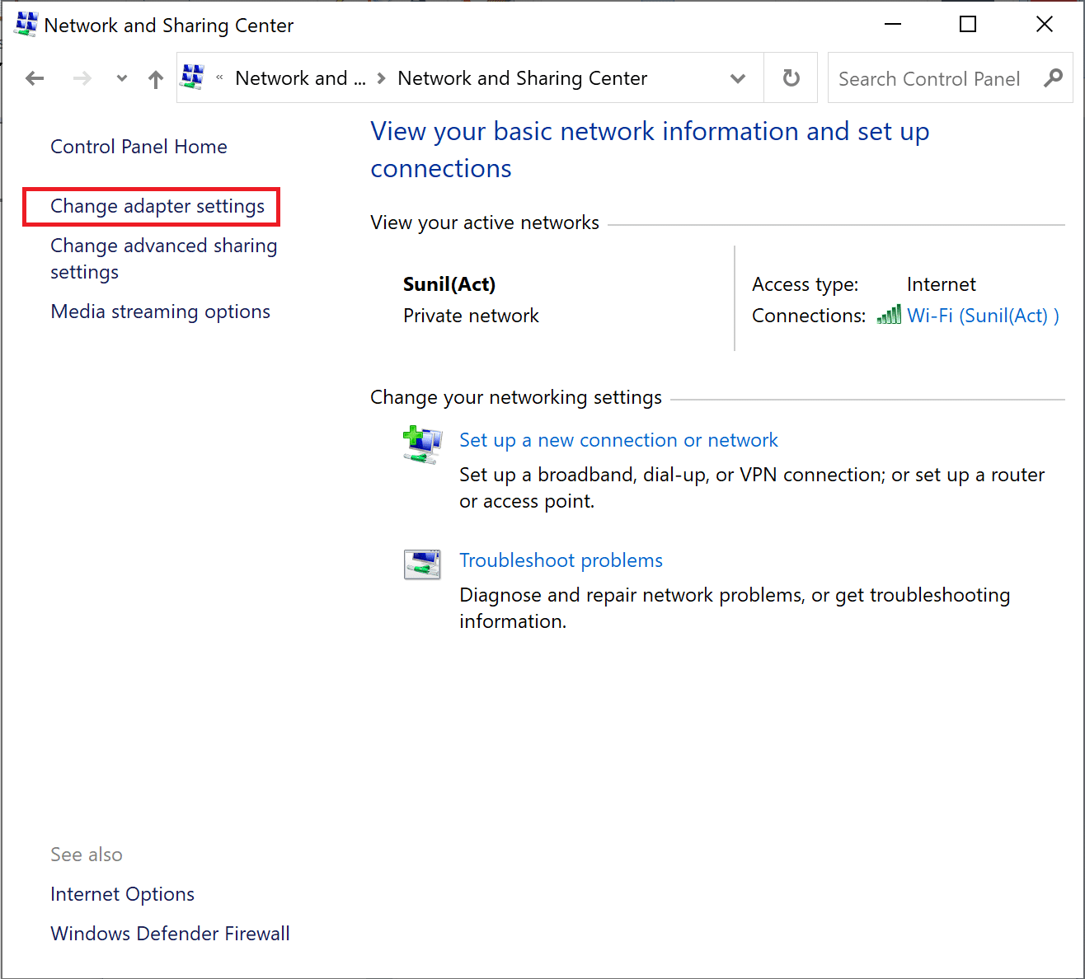Open Media streaming options
Screen dimensions: 1085x979
(160, 311)
